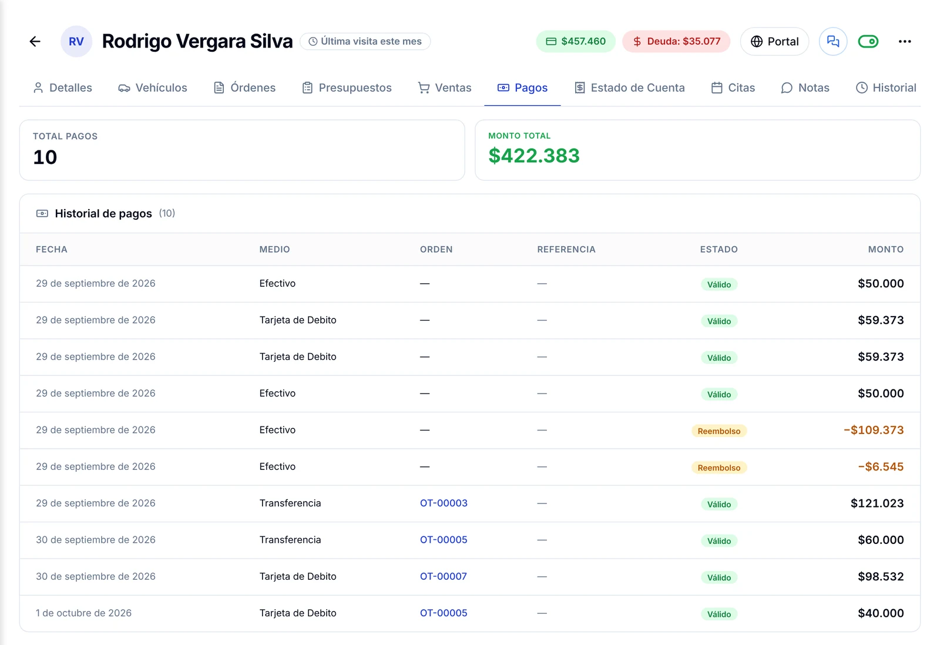Go back using the left arrow icon
This screenshot has width=940, height=645.
(x=35, y=41)
